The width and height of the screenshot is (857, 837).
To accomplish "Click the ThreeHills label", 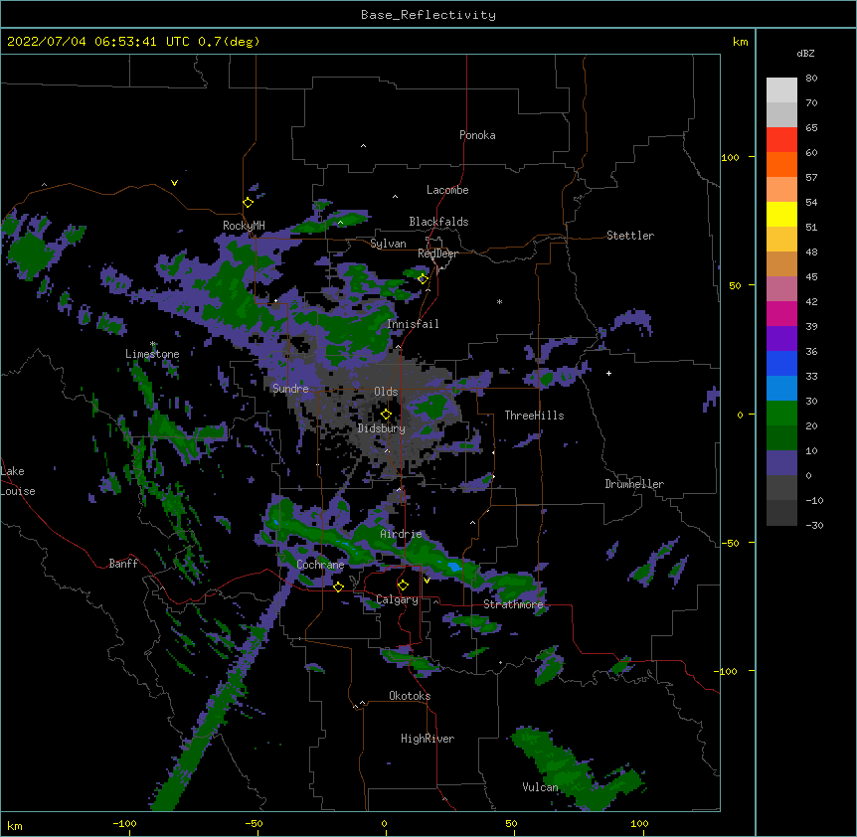I will tap(534, 416).
